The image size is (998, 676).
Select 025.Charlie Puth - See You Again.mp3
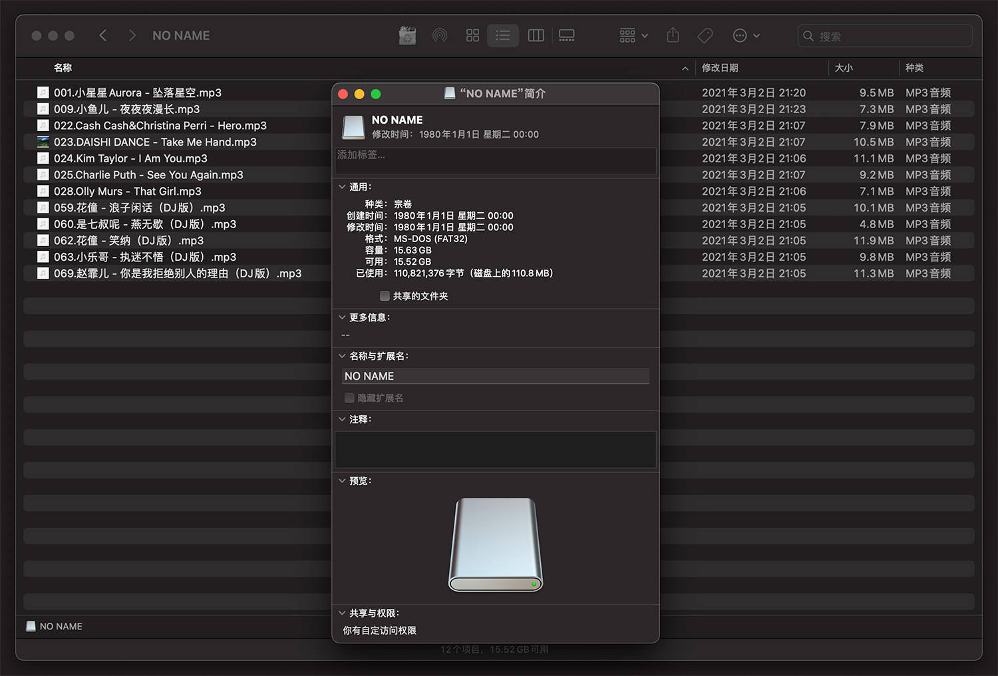point(148,175)
